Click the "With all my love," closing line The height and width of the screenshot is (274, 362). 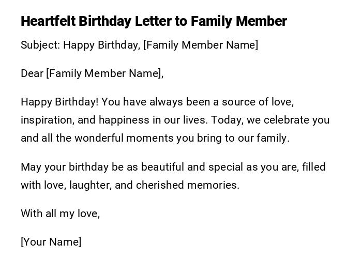pos(60,213)
